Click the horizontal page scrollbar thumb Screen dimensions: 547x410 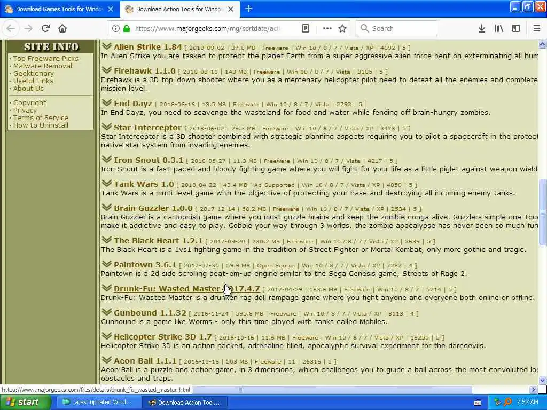[x=333, y=389]
